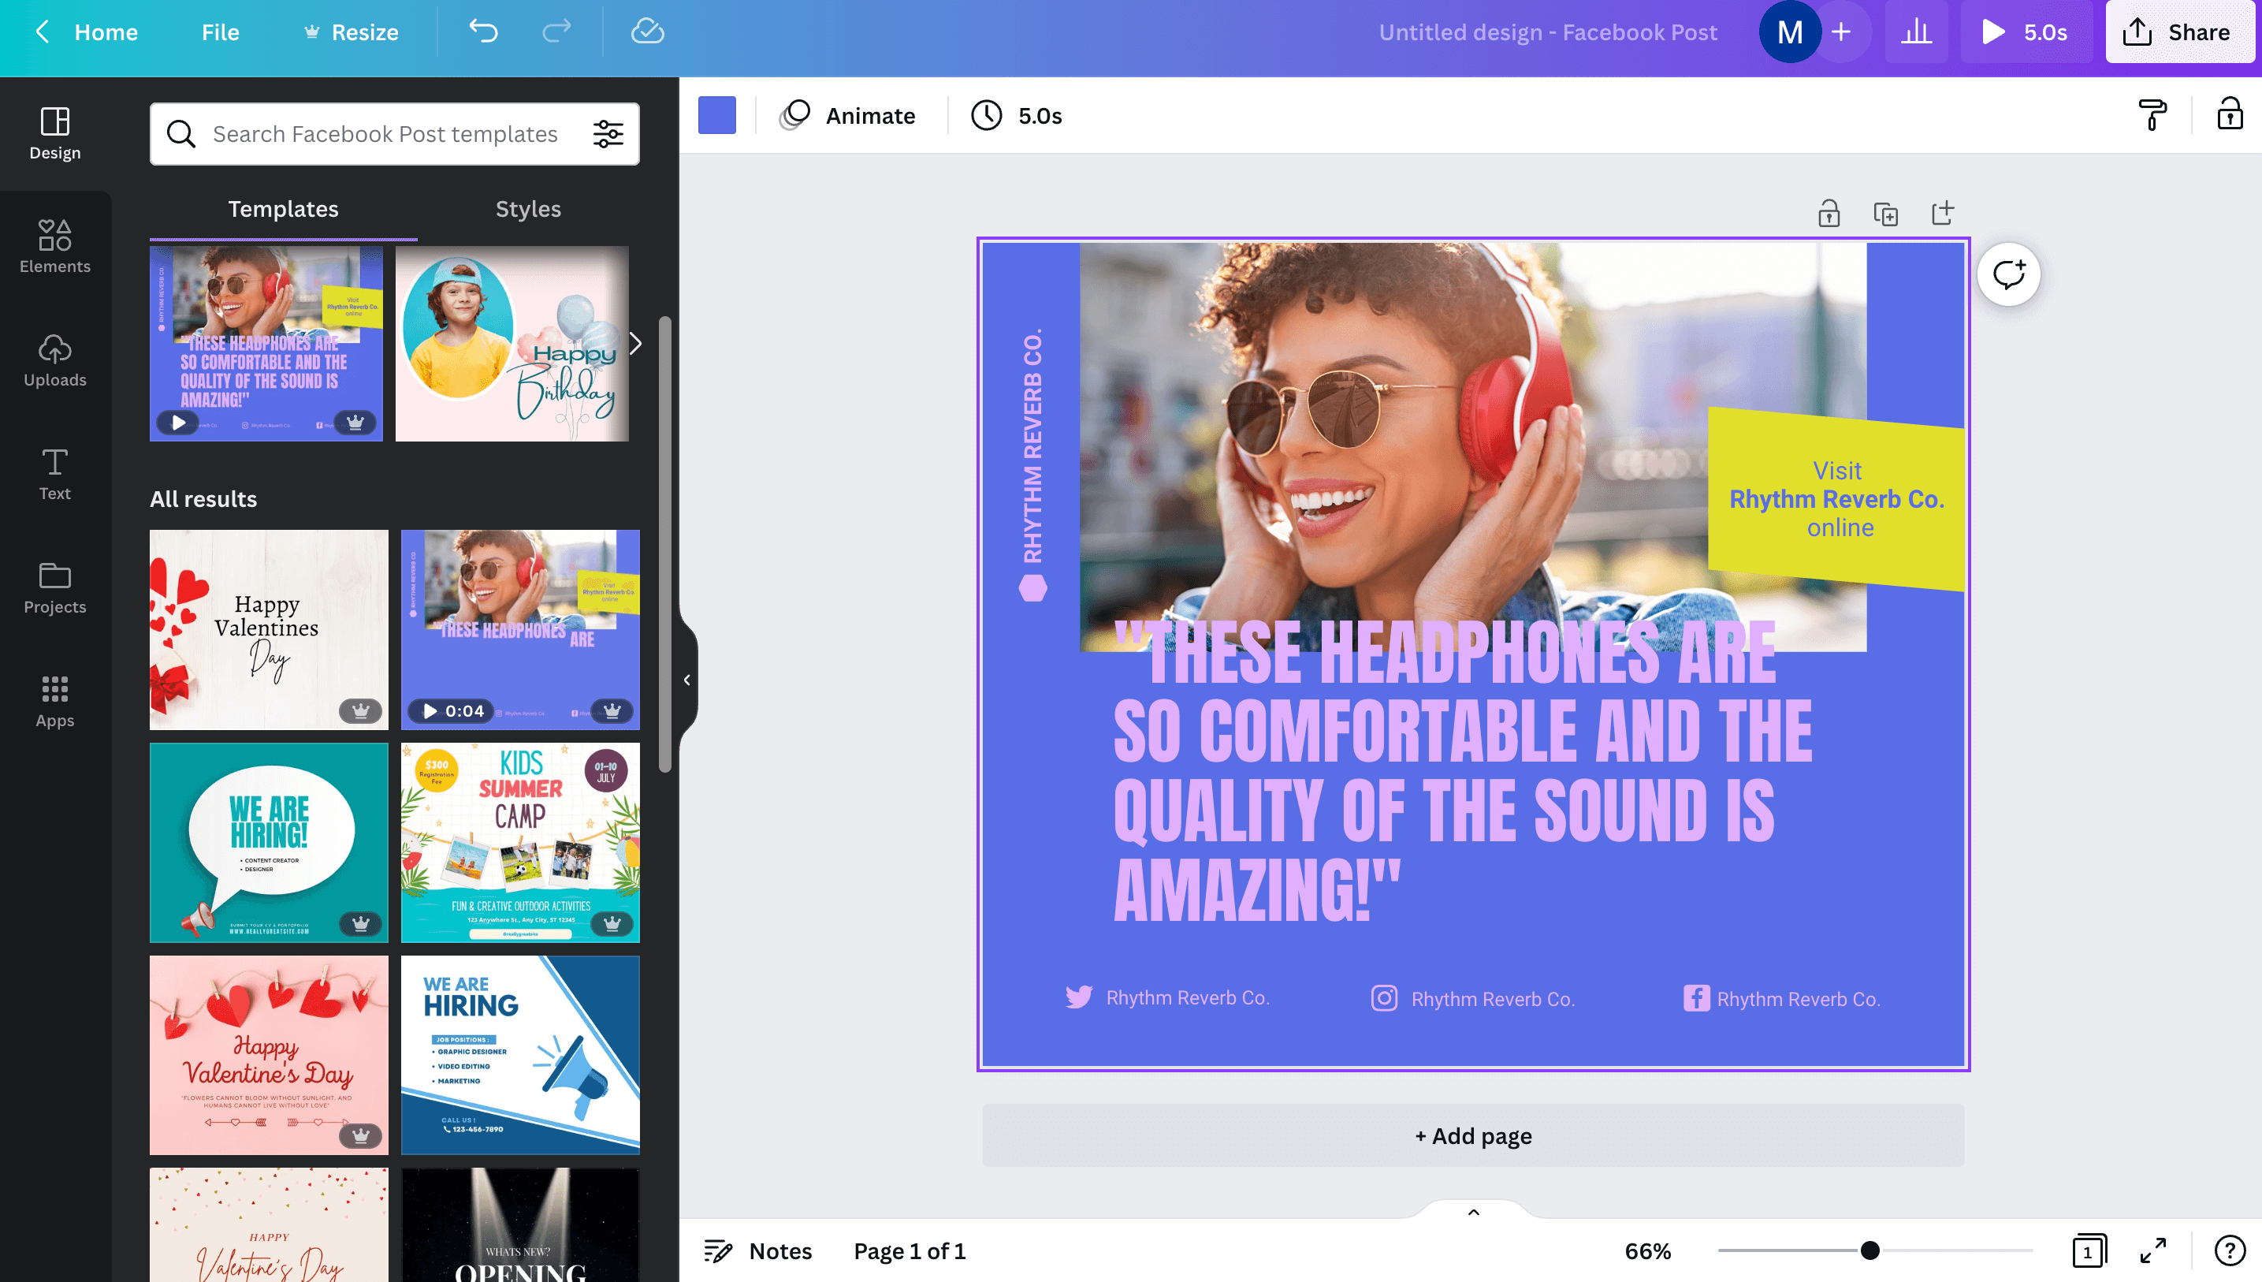Open the Resize menu option
This screenshot has height=1282, width=2262.
tap(363, 31)
